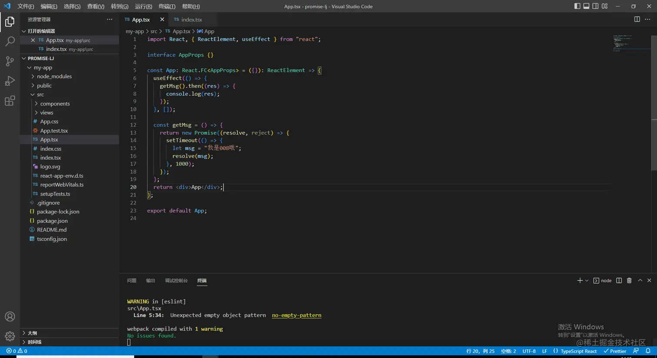
Task: Open the Extensions view
Action: click(x=10, y=101)
